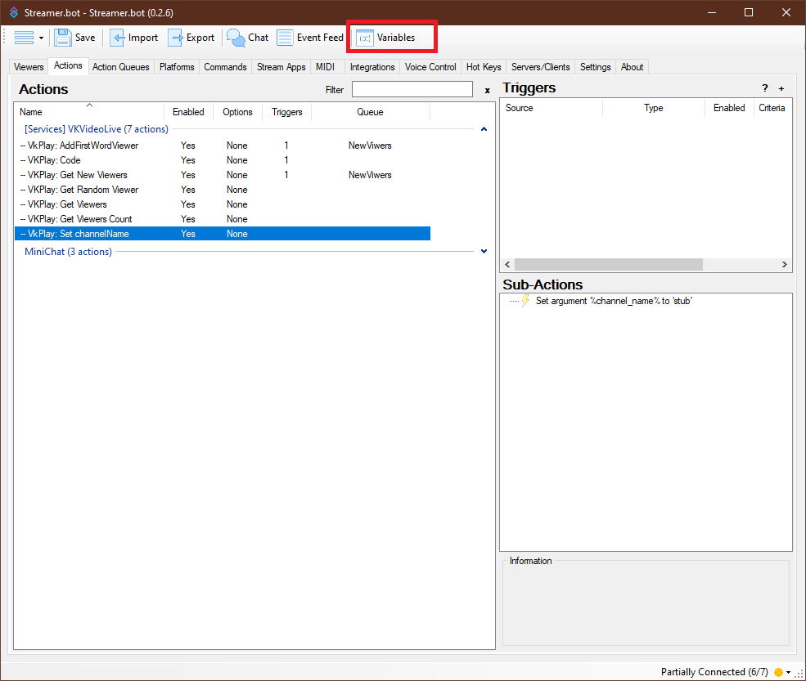The image size is (806, 681).
Task: Select the VKPlay: Get New Viewers action
Action: 223,175
